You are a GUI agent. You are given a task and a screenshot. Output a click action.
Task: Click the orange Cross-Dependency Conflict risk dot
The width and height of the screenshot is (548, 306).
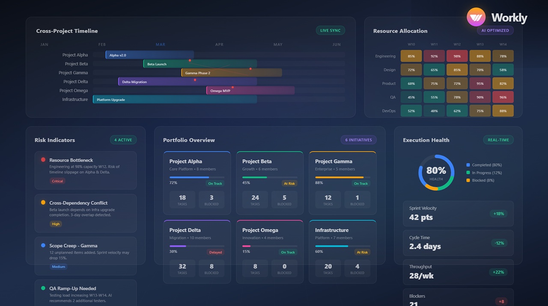point(43,203)
